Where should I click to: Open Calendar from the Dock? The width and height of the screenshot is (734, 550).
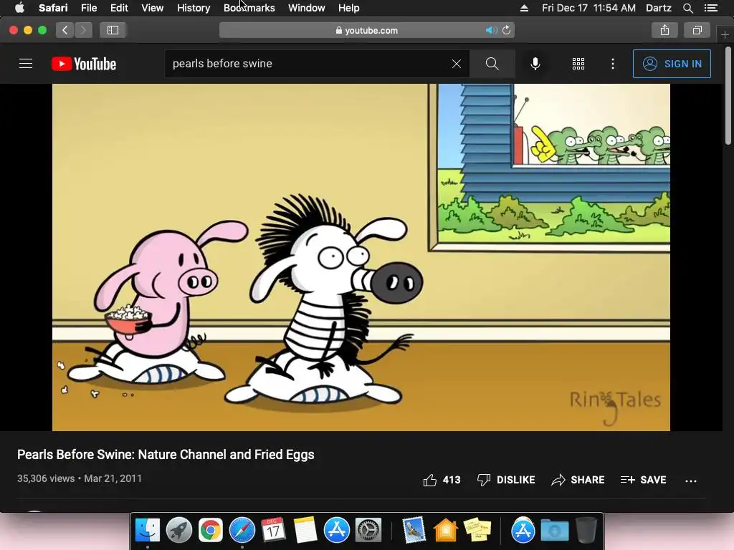[x=273, y=530]
